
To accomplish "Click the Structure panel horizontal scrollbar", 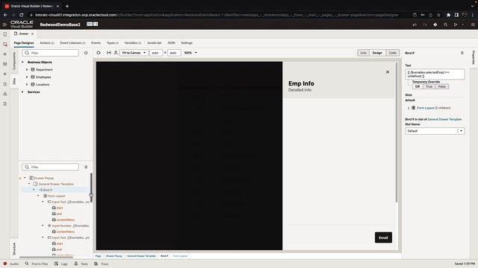I will (46, 257).
